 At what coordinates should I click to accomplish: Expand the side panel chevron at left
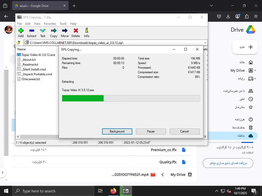[3, 173]
